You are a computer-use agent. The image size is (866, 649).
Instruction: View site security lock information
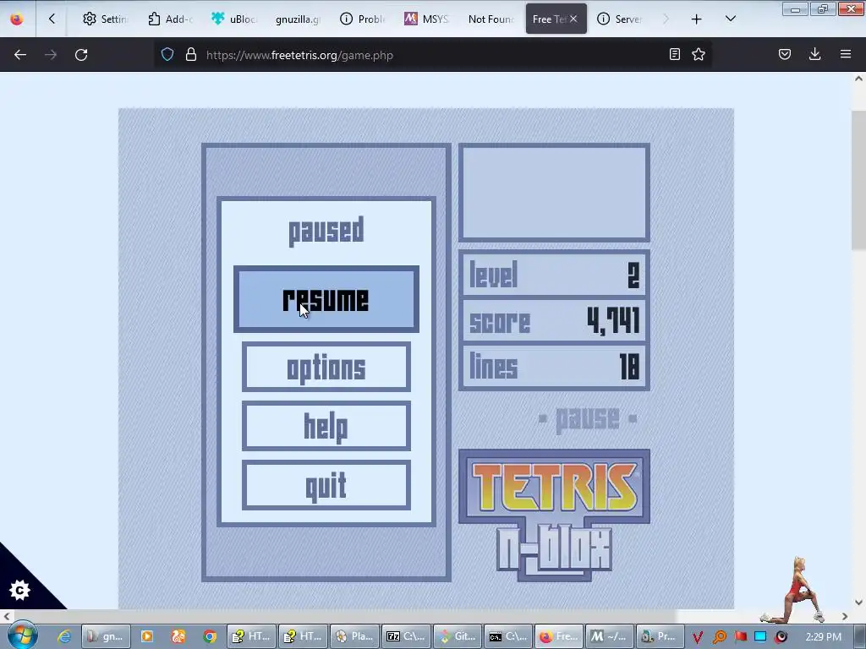point(191,54)
